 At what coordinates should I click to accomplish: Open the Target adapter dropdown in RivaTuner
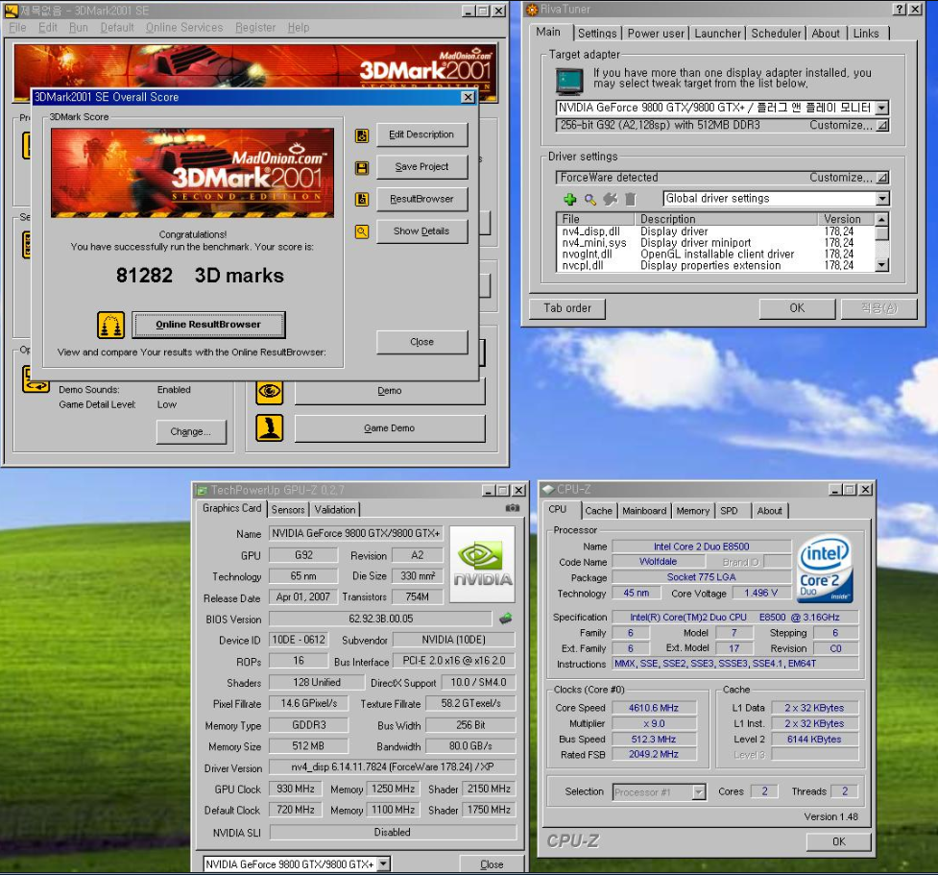coord(881,108)
